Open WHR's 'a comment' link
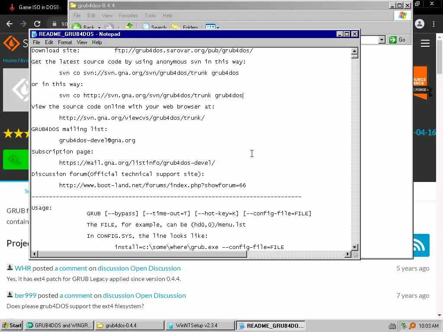Viewport: 443px width, 332px height. 71,268
